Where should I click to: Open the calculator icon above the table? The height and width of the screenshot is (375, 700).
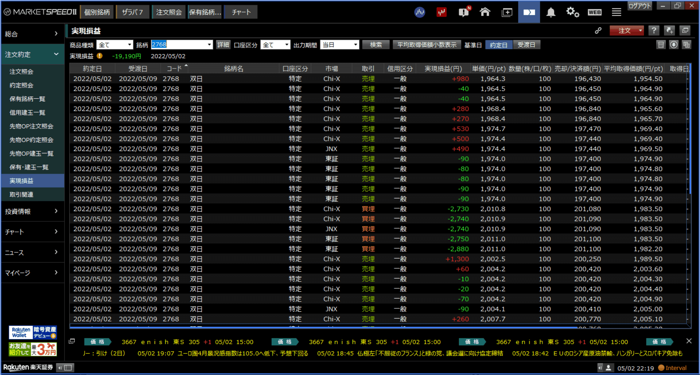(661, 45)
